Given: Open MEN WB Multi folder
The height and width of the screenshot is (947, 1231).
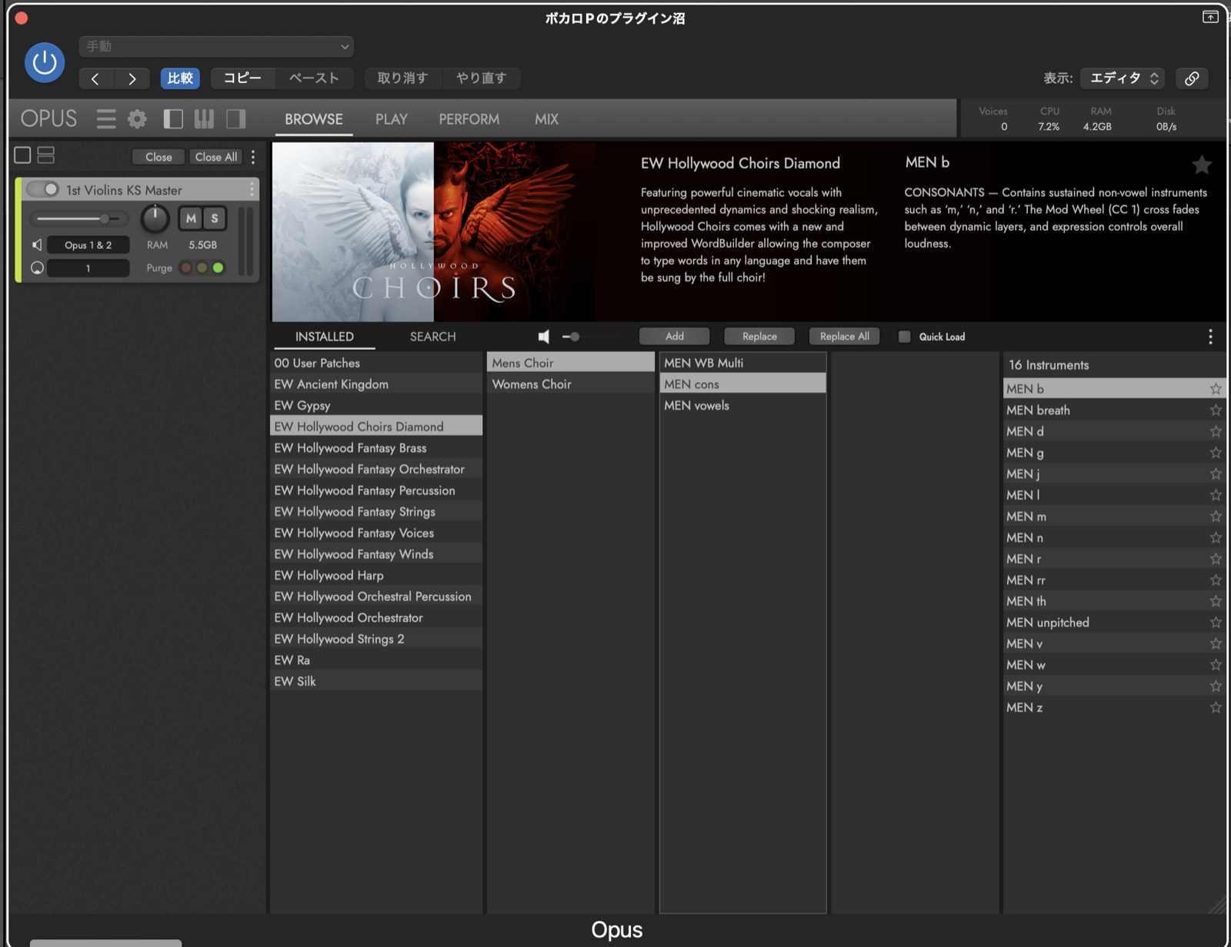Looking at the screenshot, I should click(x=742, y=363).
